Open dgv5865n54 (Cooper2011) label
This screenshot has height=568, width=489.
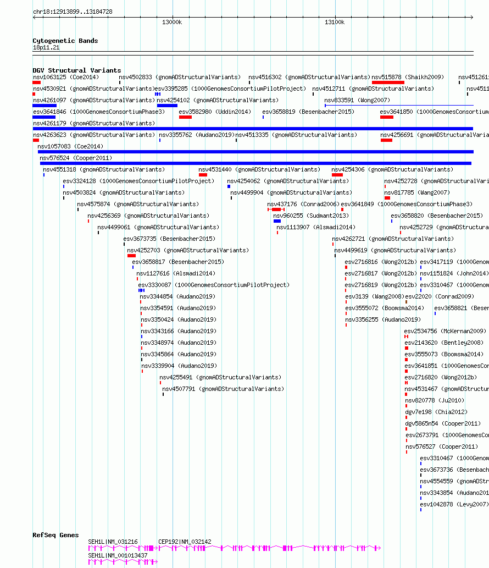click(443, 424)
